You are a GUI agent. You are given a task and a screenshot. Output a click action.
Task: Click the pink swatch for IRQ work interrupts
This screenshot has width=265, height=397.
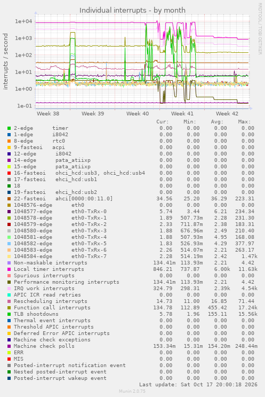tap(9, 289)
